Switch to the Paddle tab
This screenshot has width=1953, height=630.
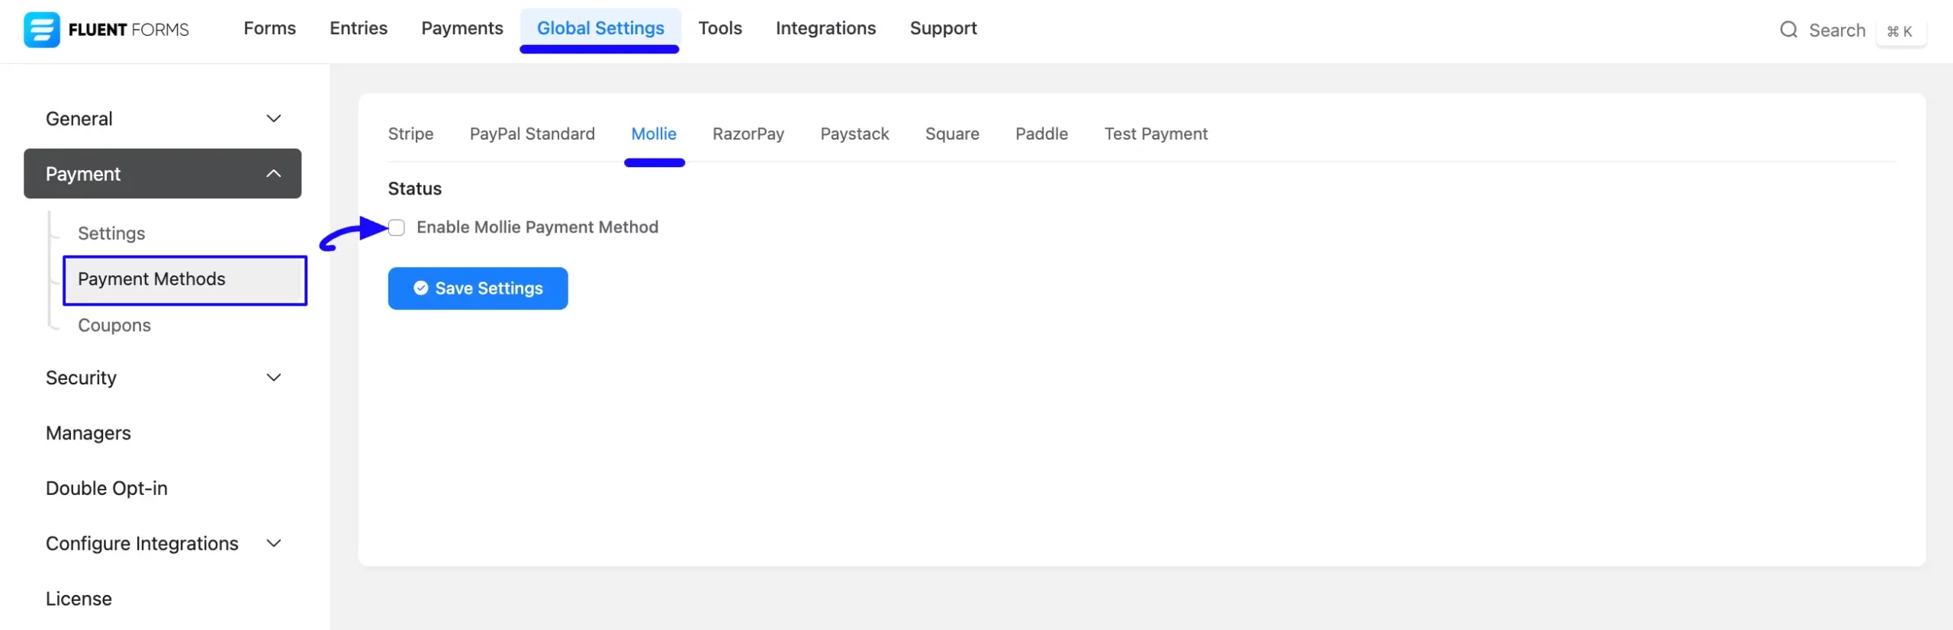(1041, 134)
